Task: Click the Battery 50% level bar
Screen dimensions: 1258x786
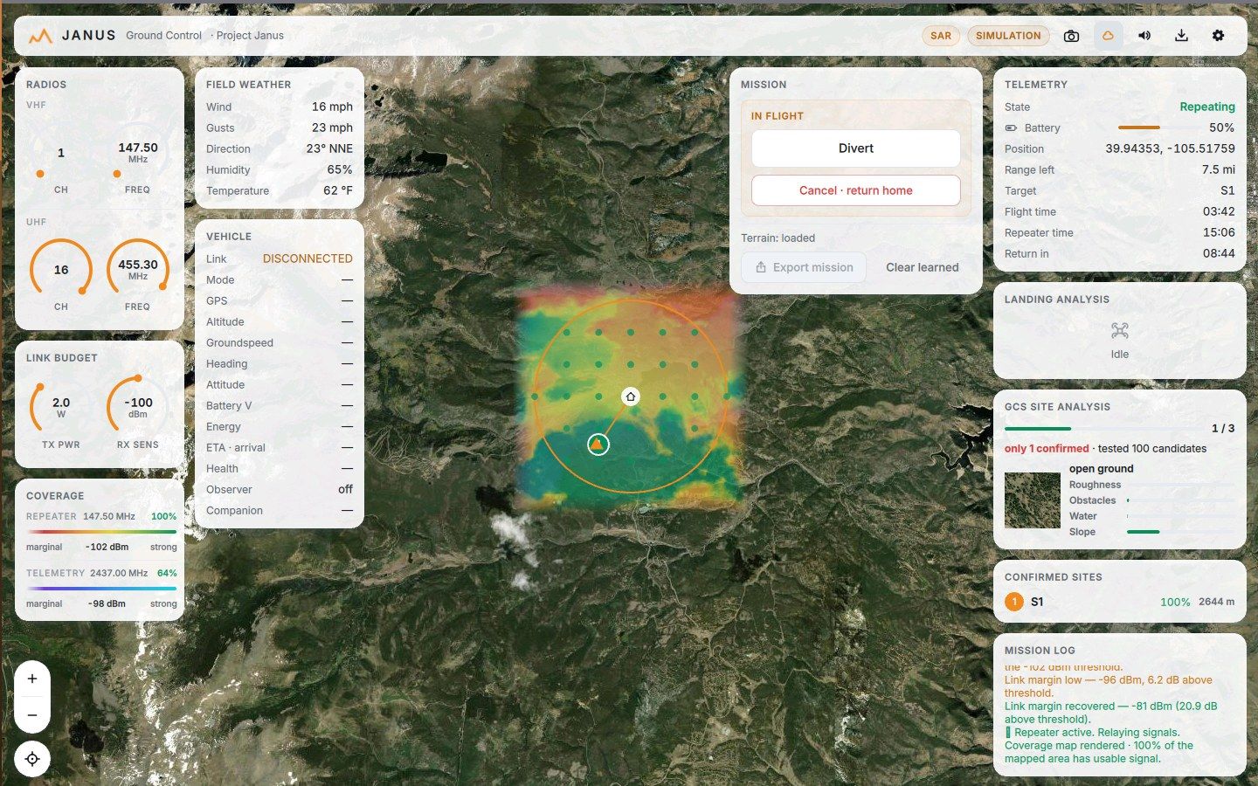Action: (x=1139, y=128)
